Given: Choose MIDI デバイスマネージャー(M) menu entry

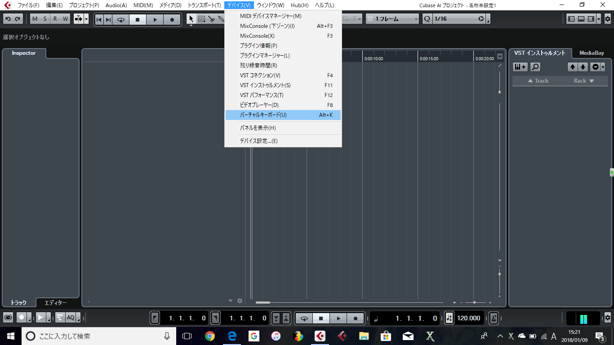Looking at the screenshot, I should click(283, 16).
